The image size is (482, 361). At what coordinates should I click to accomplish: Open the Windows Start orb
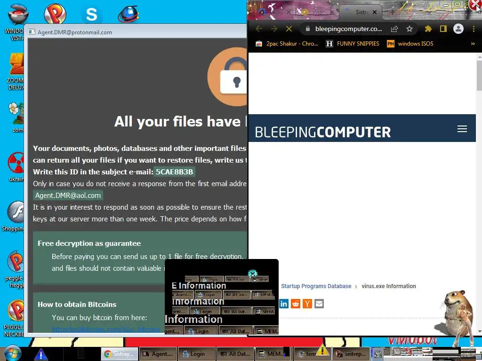(x=13, y=353)
